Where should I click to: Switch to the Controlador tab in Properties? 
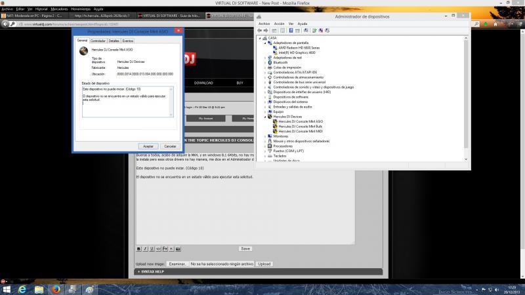[x=98, y=41]
